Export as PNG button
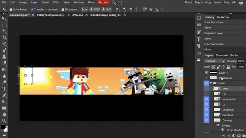Screen dimensions: 246x138 pos(95,10)
